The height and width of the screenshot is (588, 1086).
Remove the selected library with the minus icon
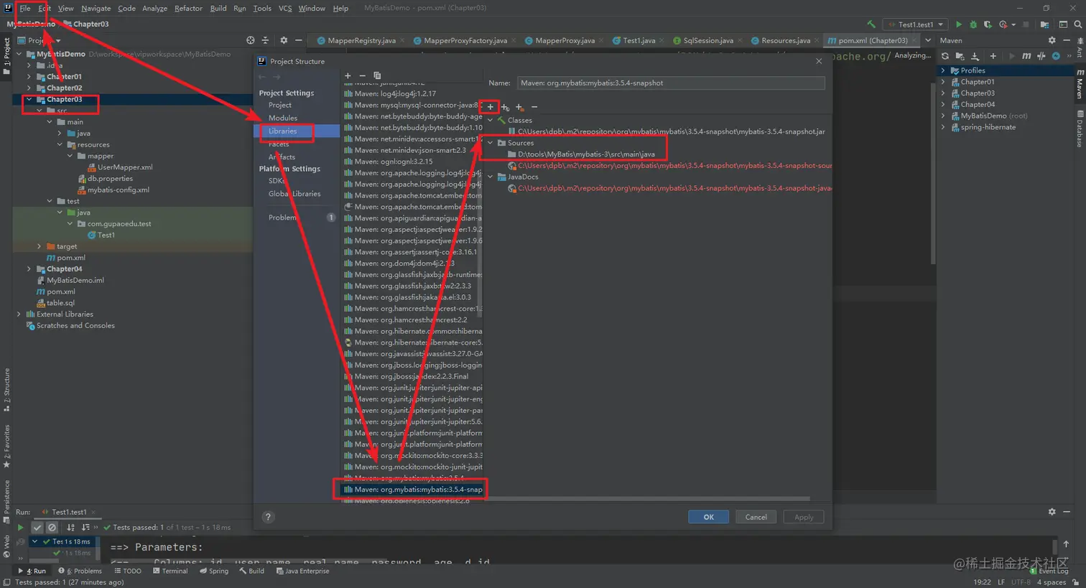pos(362,75)
